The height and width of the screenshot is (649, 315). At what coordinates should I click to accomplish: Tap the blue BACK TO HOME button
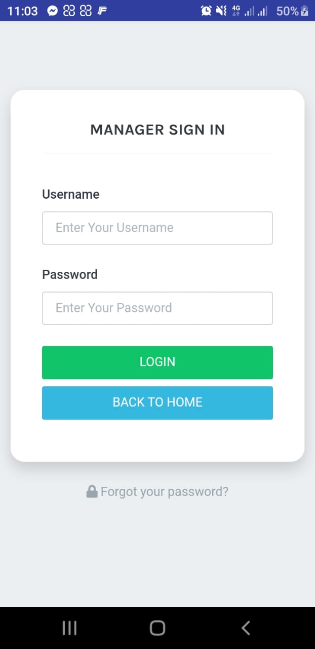pos(158,403)
